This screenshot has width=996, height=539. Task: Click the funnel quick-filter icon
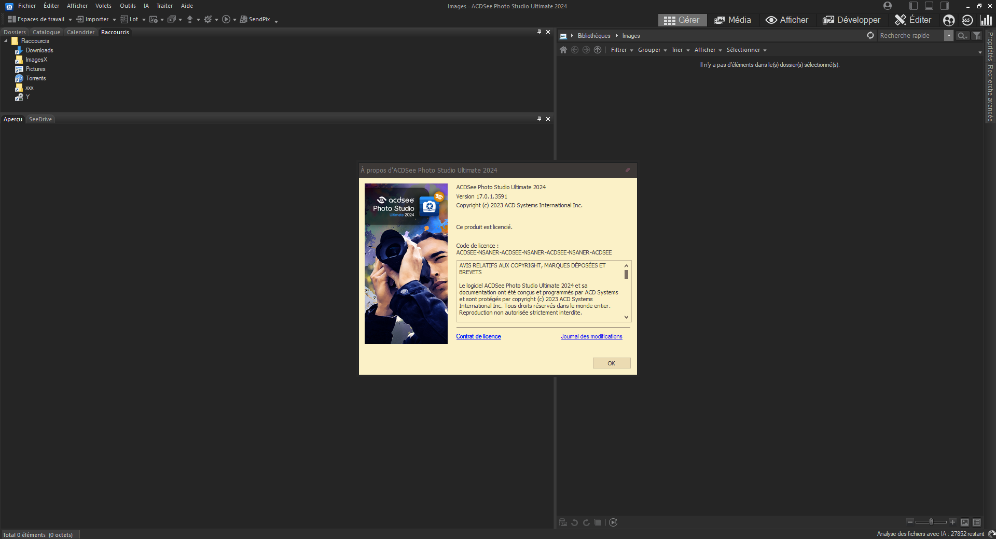pyautogui.click(x=977, y=36)
